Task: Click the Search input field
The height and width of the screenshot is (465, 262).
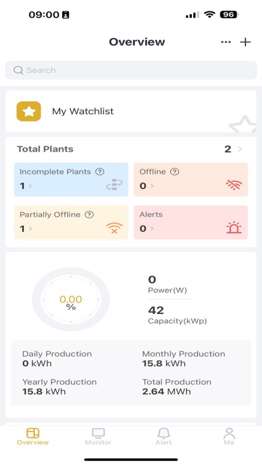Action: click(131, 70)
